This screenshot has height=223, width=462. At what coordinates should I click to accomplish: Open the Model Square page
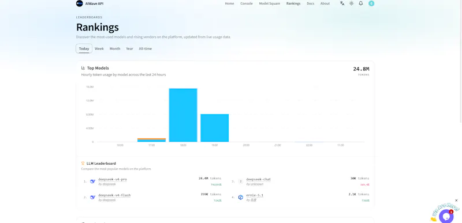[x=270, y=3]
